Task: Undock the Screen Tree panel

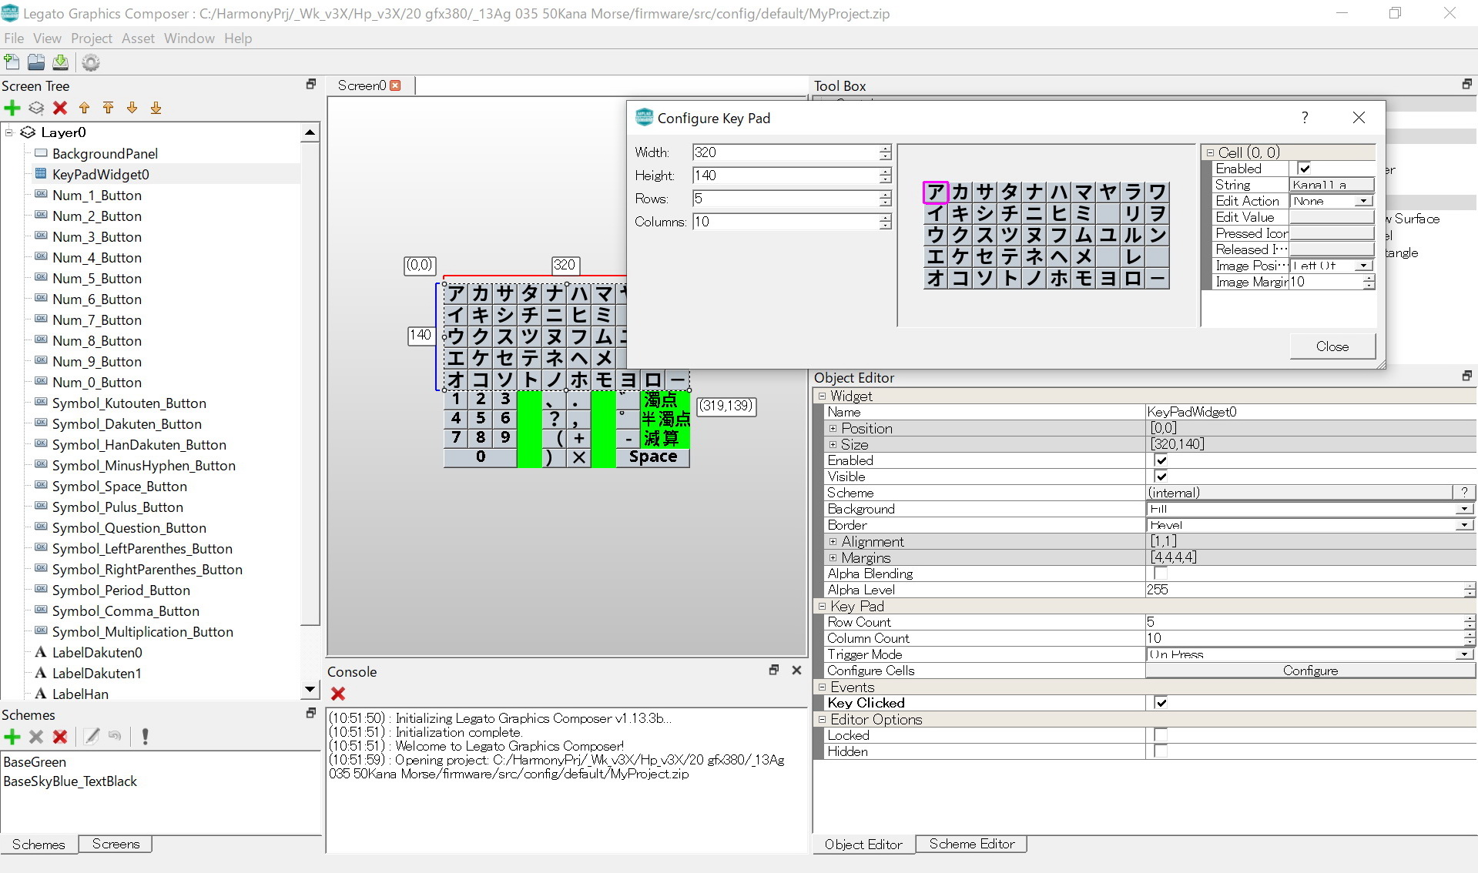Action: tap(311, 84)
